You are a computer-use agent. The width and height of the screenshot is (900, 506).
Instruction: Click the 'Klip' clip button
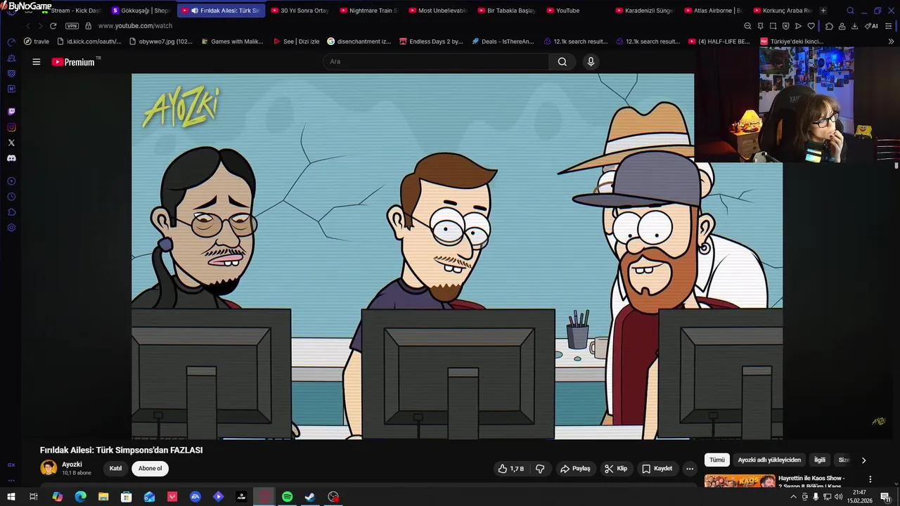(616, 469)
